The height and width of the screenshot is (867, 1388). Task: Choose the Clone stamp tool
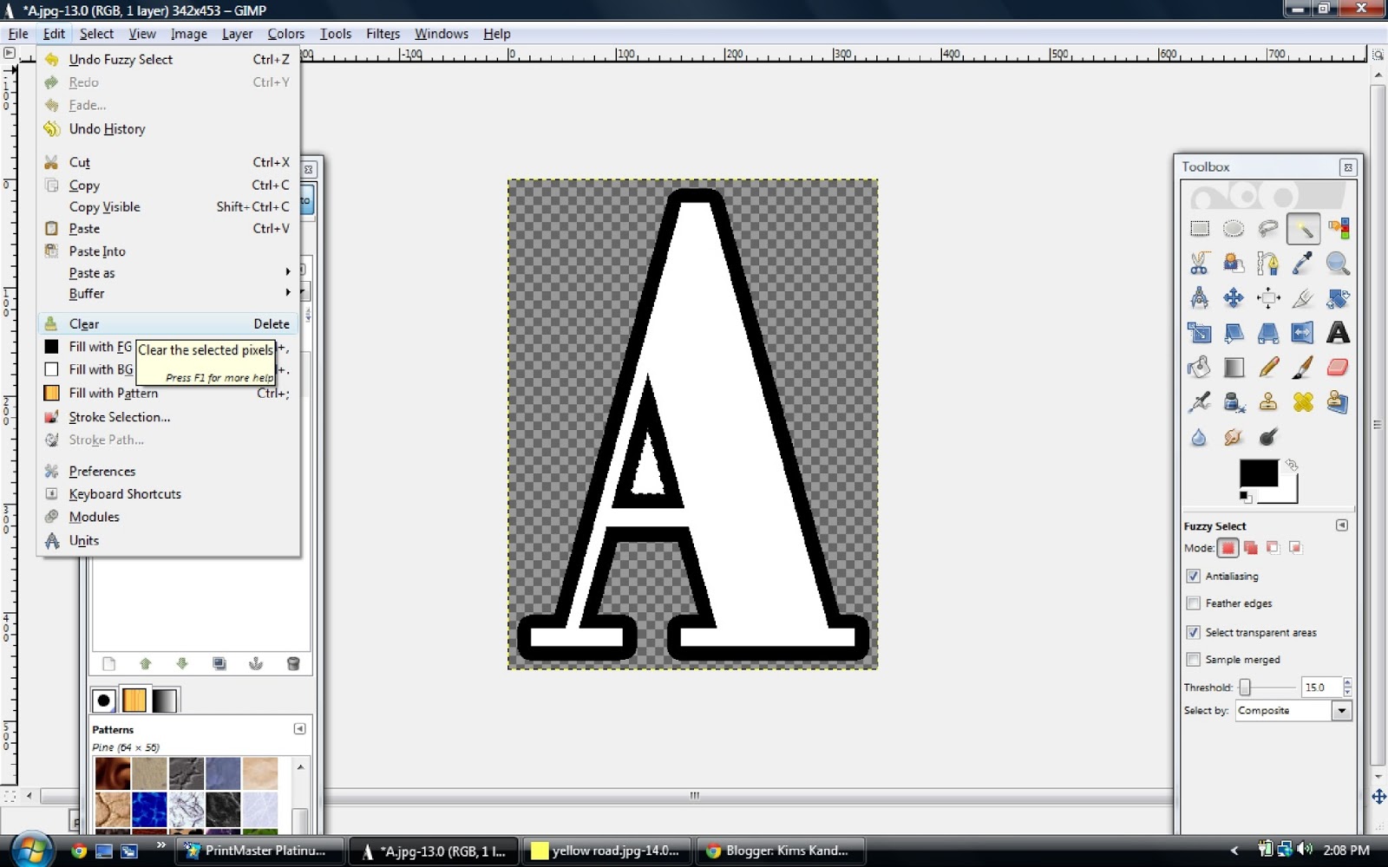tap(1268, 402)
